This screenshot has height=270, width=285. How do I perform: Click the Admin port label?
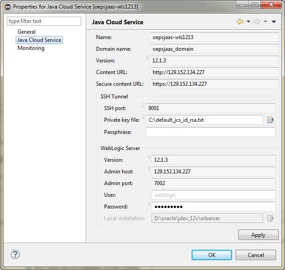118,183
